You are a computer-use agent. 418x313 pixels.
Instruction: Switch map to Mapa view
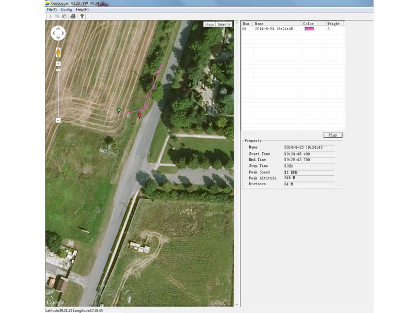pyautogui.click(x=210, y=25)
